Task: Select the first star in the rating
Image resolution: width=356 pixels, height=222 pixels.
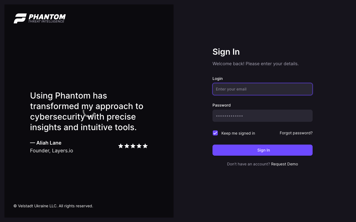Action: 121,146
